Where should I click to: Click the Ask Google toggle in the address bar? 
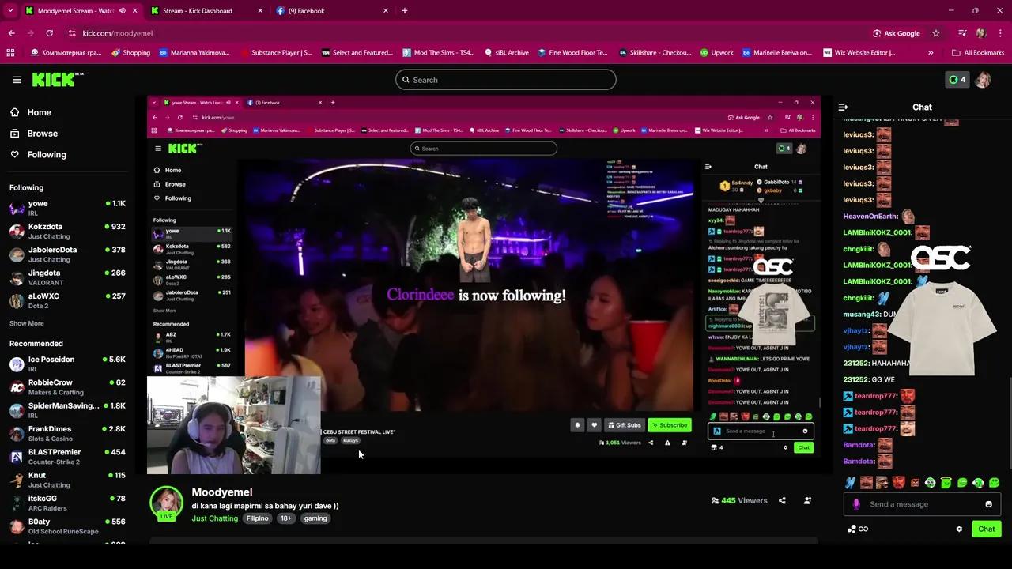896,33
